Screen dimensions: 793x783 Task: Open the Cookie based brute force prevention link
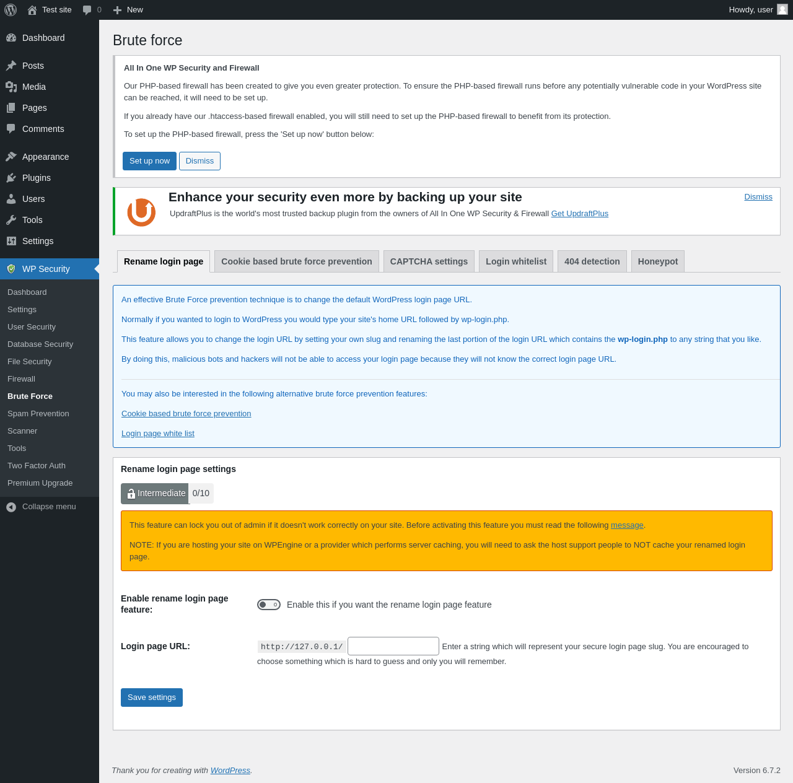pyautogui.click(x=186, y=414)
